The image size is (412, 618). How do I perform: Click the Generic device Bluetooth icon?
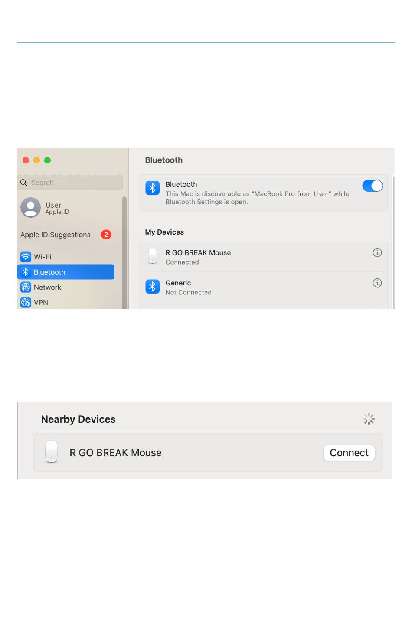coord(152,287)
